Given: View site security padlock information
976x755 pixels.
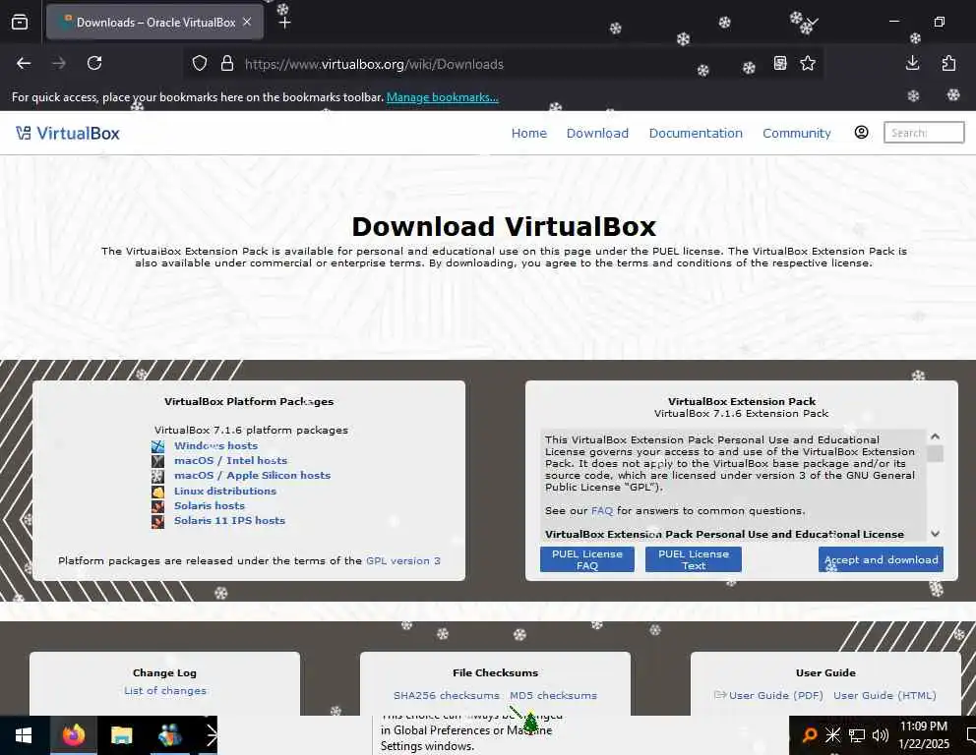Looking at the screenshot, I should [227, 64].
